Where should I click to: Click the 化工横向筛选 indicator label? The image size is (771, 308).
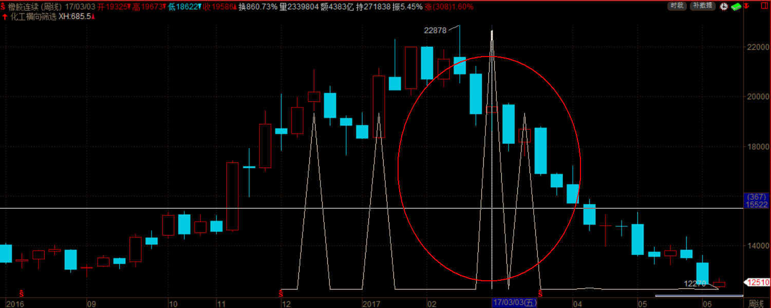pos(32,16)
